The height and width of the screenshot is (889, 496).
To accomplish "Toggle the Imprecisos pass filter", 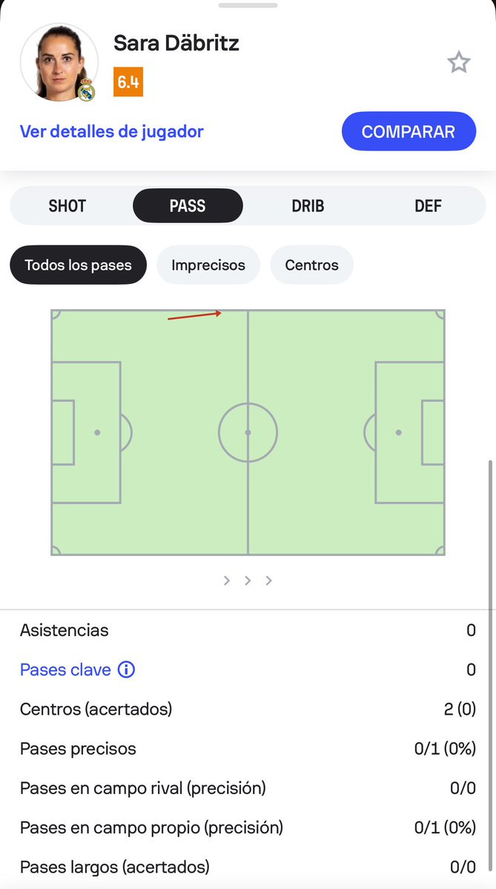I will (x=208, y=265).
